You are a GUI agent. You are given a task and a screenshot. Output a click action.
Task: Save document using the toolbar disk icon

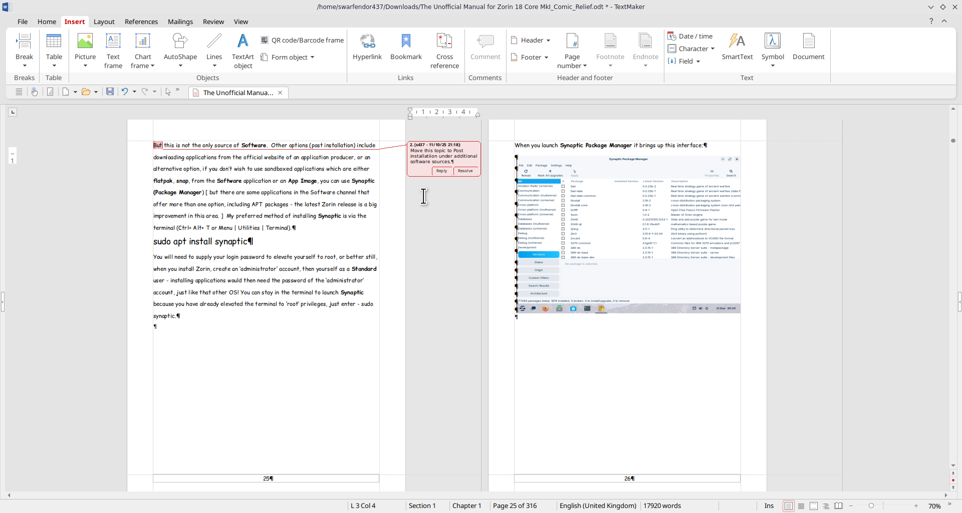tap(110, 92)
